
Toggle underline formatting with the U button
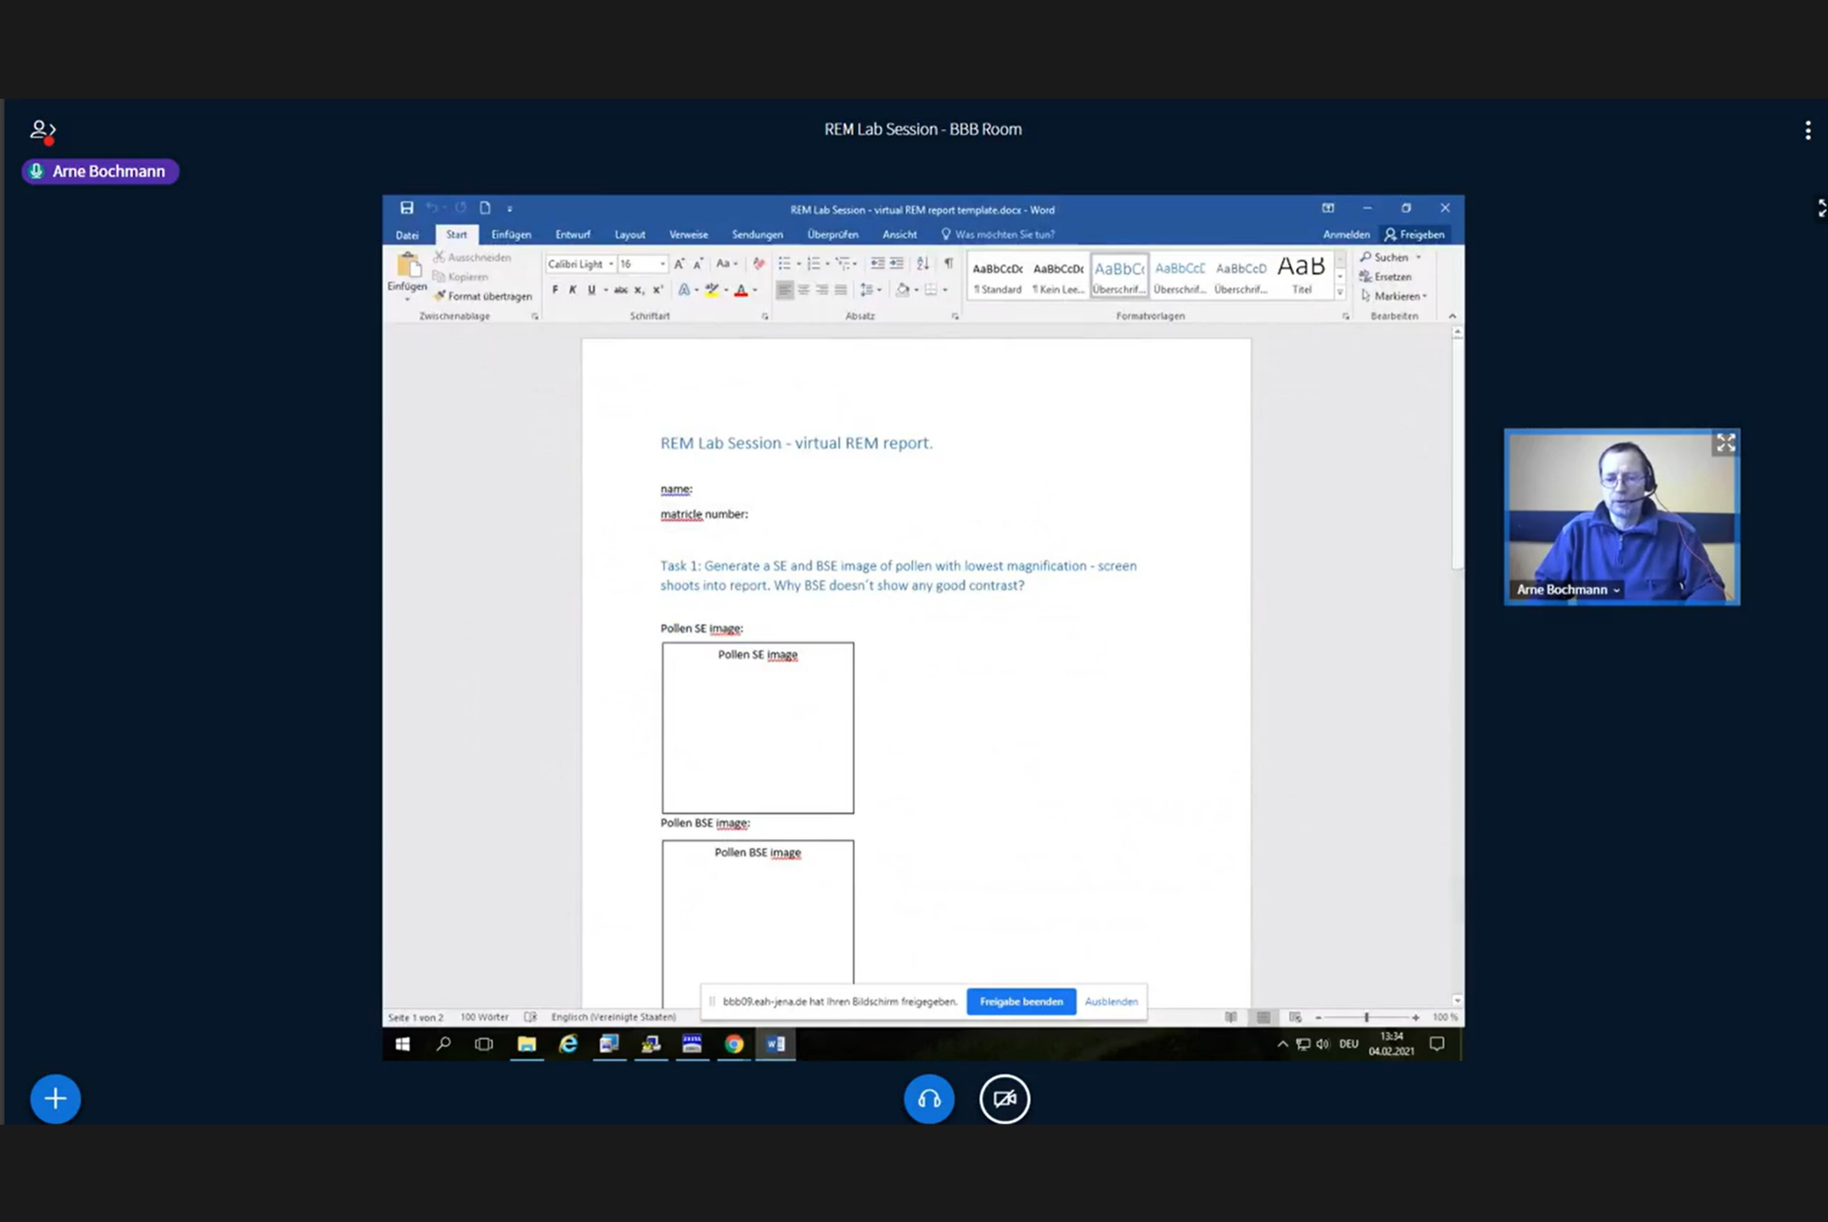pos(591,290)
